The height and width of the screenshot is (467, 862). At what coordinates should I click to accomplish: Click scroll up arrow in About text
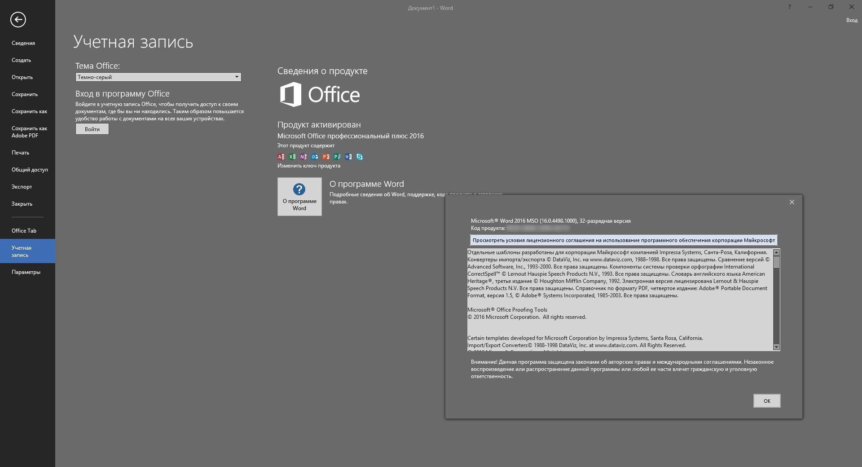click(x=776, y=253)
